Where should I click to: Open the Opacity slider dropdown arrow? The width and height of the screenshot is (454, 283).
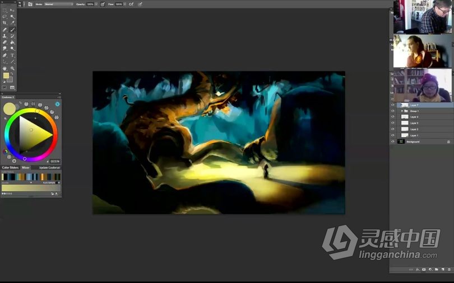point(96,4)
